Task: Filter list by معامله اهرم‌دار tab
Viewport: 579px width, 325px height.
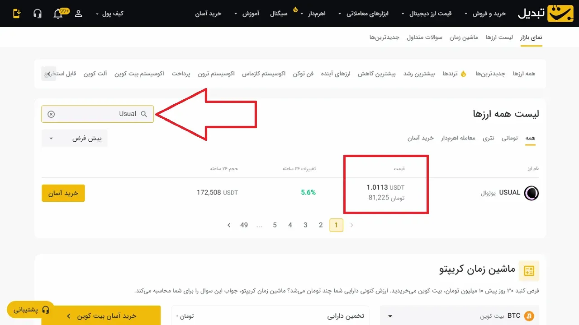Action: [x=458, y=138]
